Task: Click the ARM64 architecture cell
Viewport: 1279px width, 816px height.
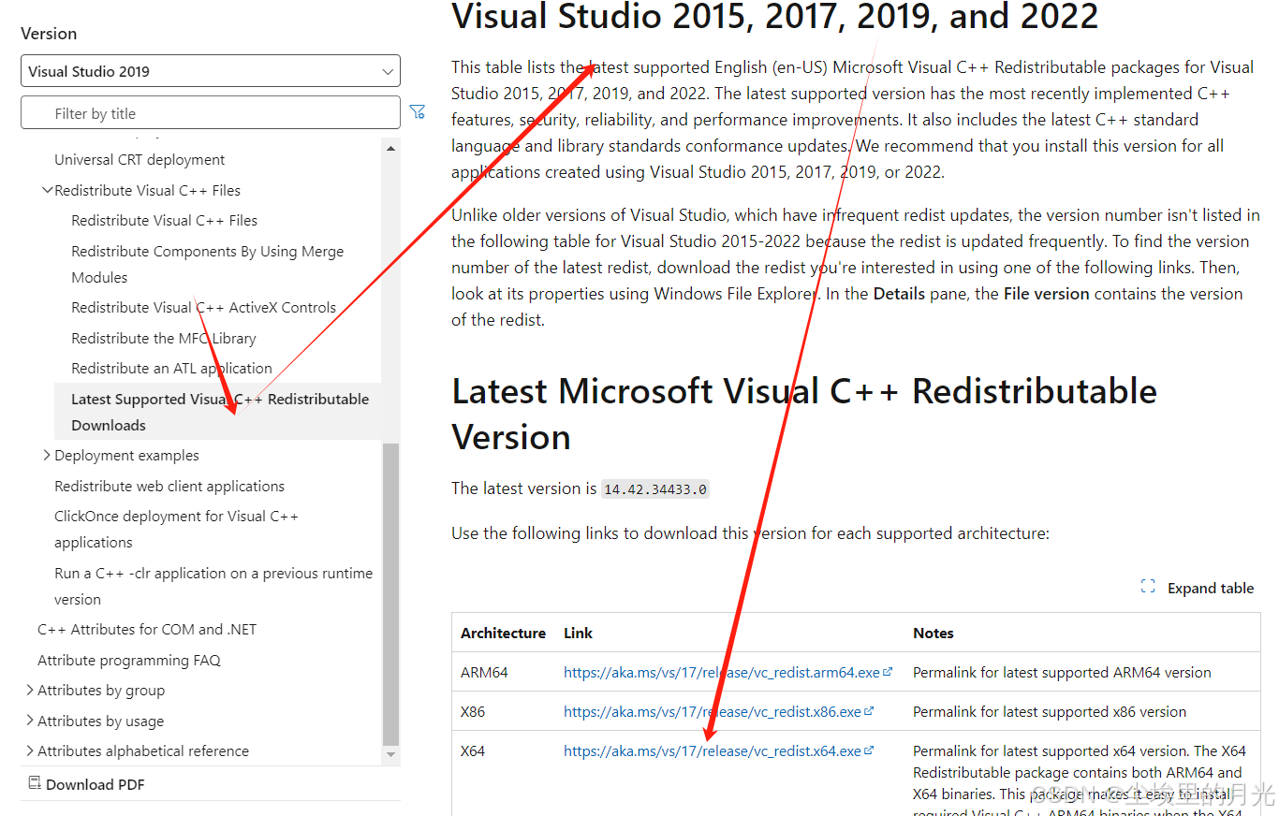Action: [x=484, y=672]
